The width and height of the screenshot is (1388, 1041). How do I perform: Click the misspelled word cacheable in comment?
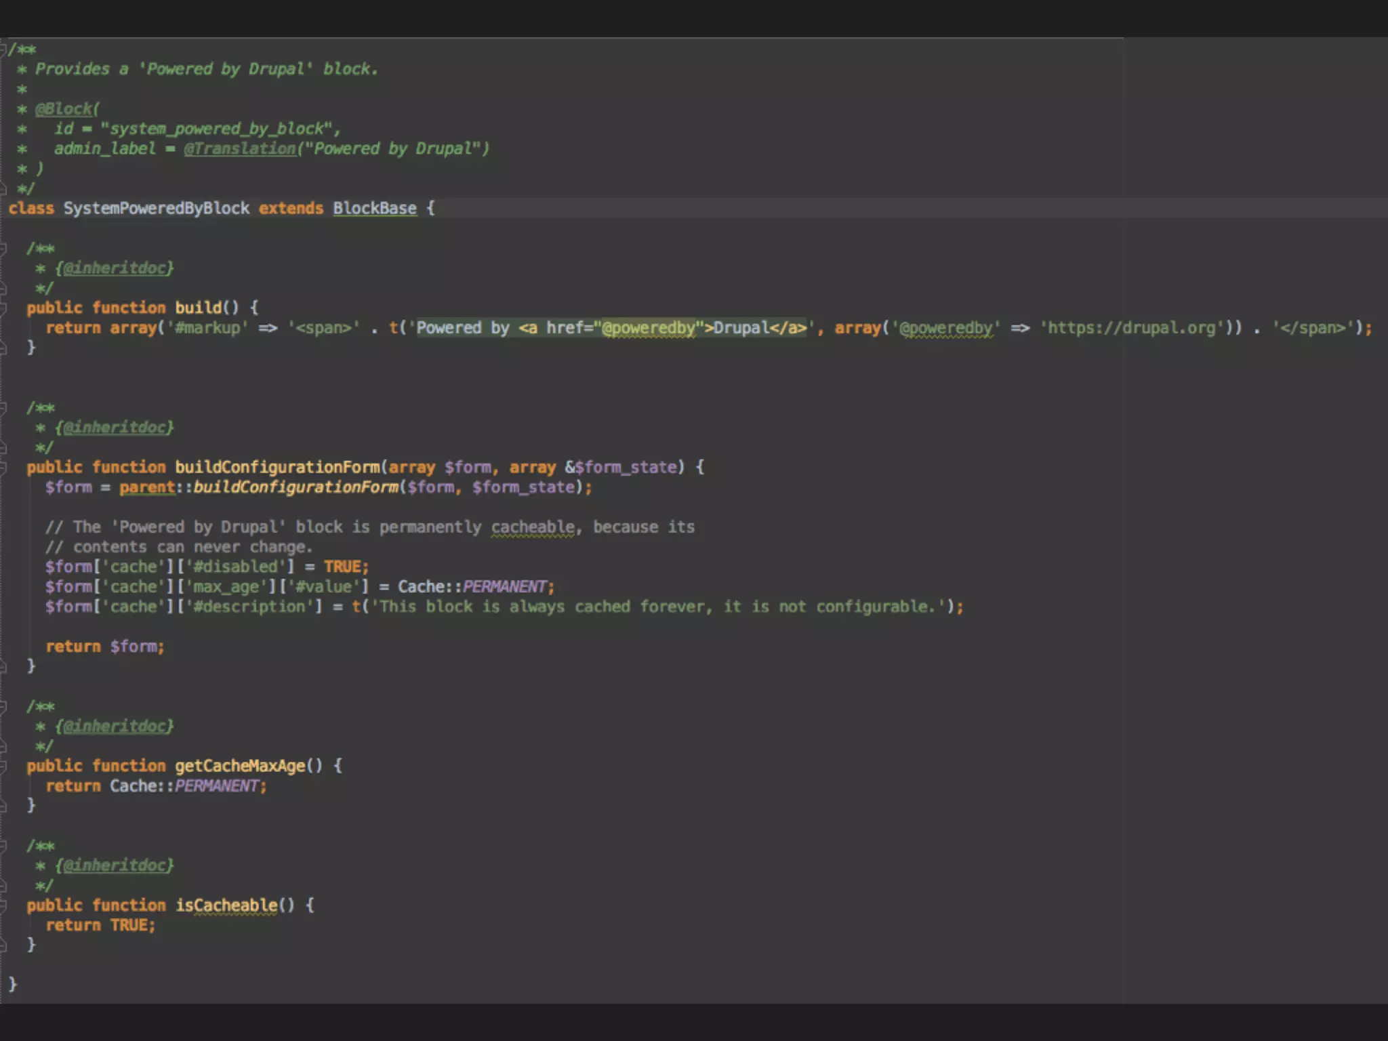[x=532, y=527]
